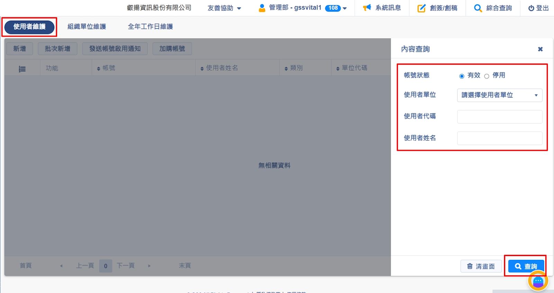Click the list menu icon in table header
The width and height of the screenshot is (554, 293).
(22, 69)
